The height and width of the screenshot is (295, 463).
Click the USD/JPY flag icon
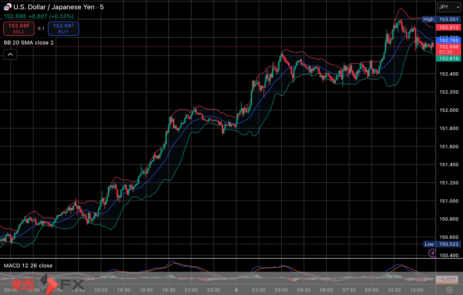(7, 7)
